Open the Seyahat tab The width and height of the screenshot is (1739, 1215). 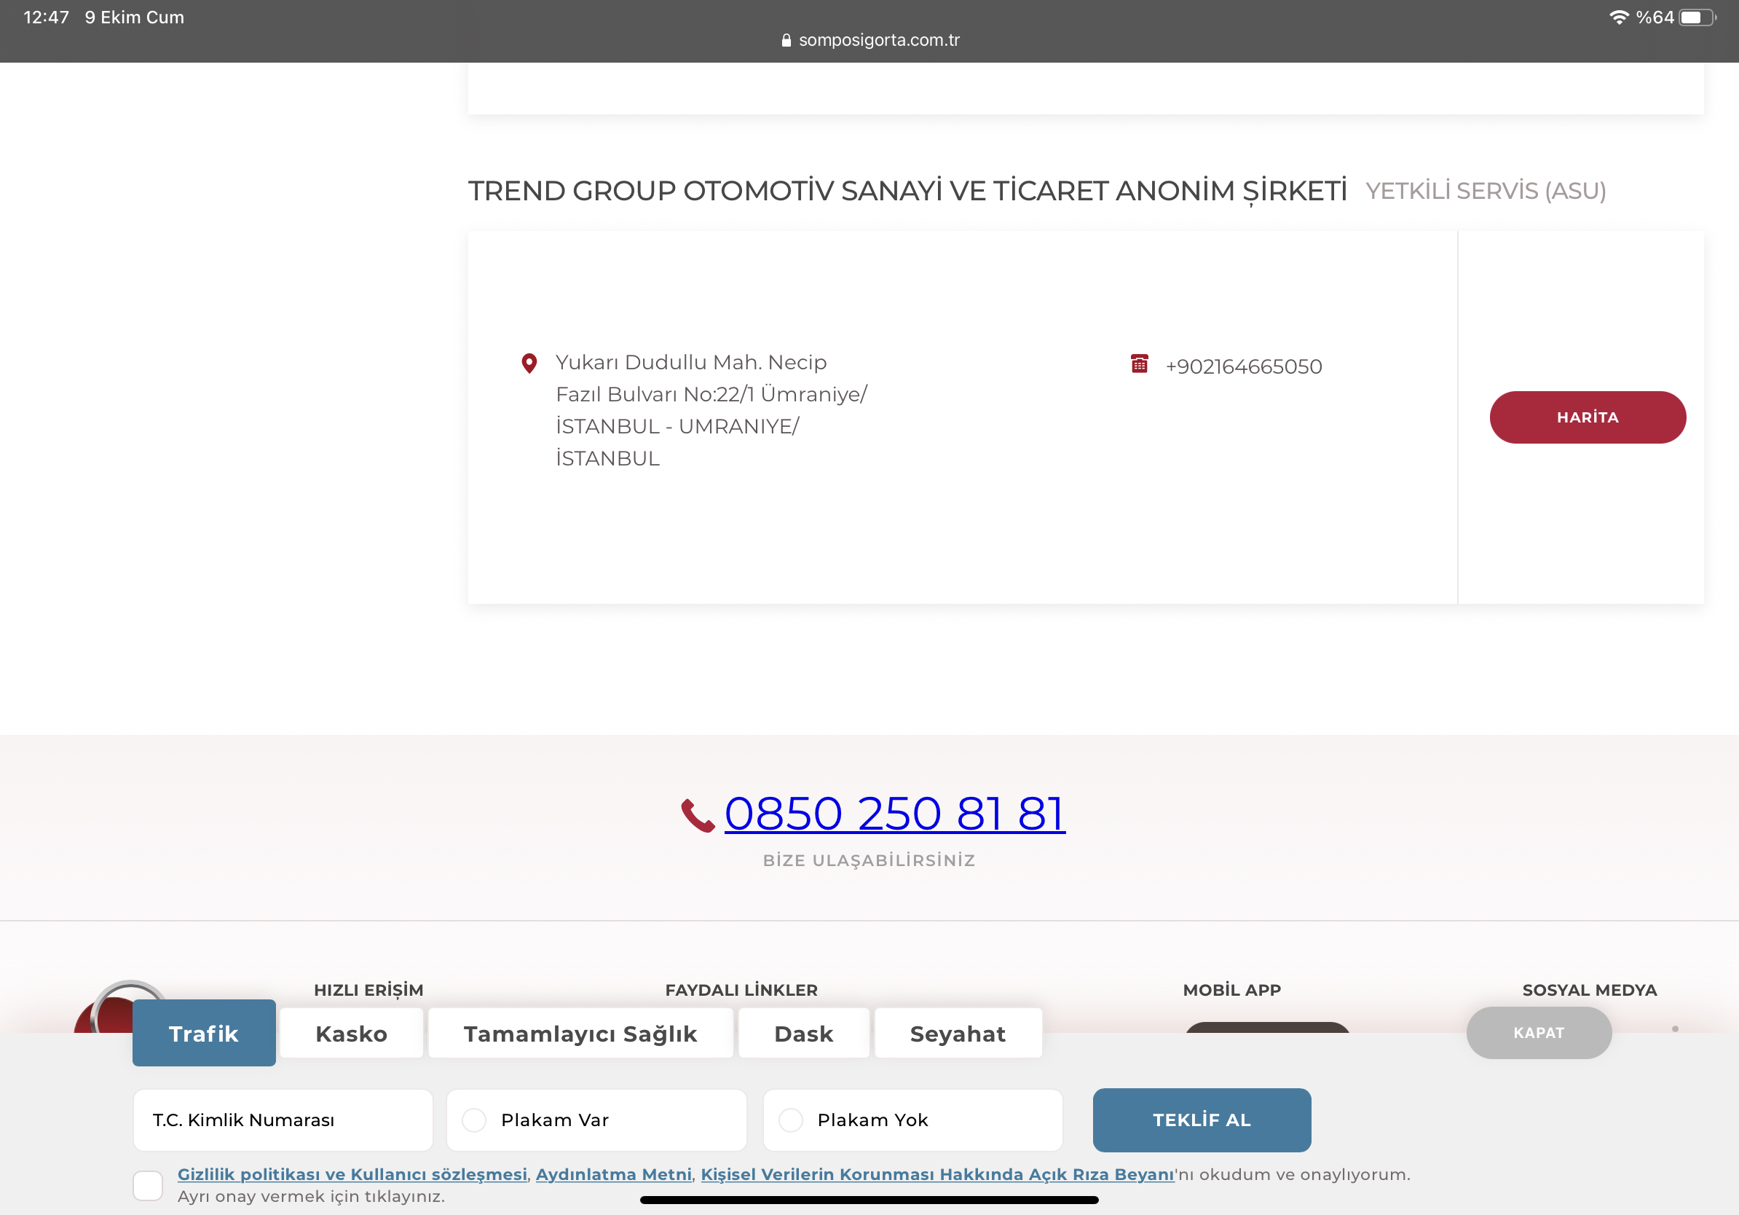[x=958, y=1033]
